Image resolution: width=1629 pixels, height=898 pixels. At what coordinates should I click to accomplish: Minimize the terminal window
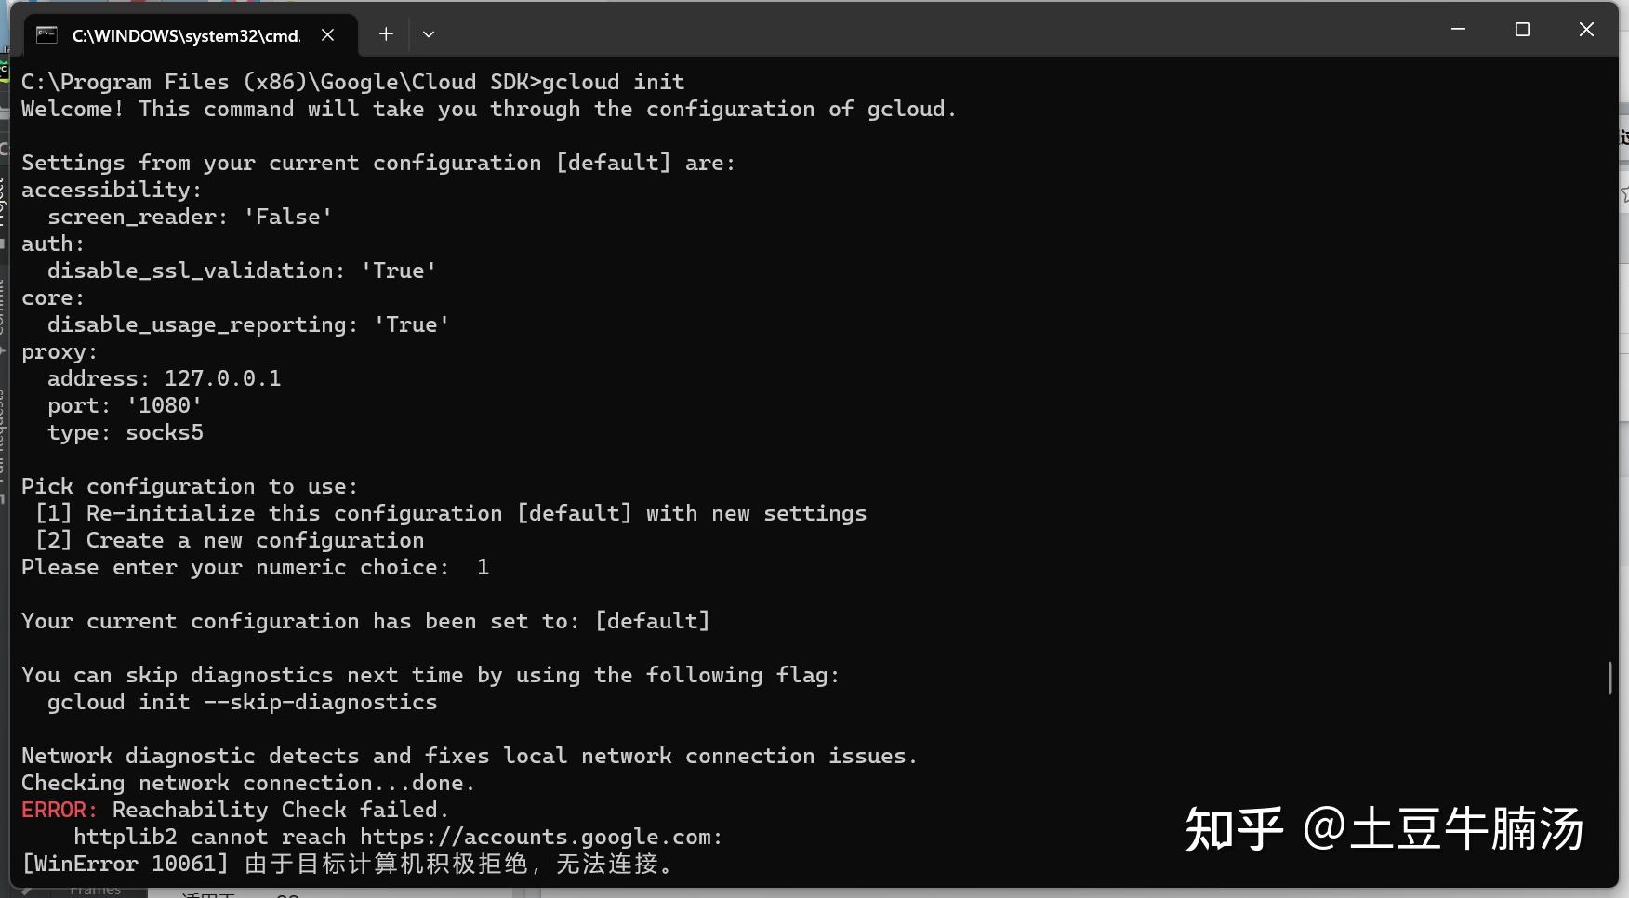point(1458,30)
